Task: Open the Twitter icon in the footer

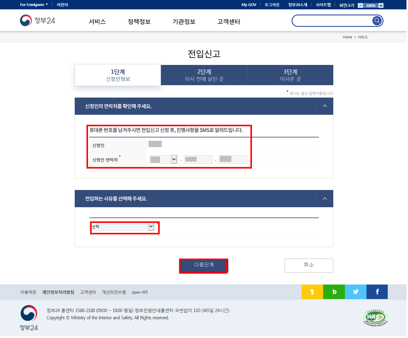Action: (356, 292)
